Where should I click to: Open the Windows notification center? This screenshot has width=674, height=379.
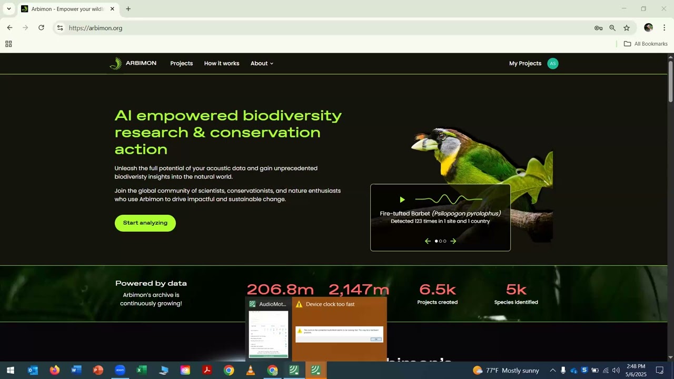pyautogui.click(x=660, y=371)
